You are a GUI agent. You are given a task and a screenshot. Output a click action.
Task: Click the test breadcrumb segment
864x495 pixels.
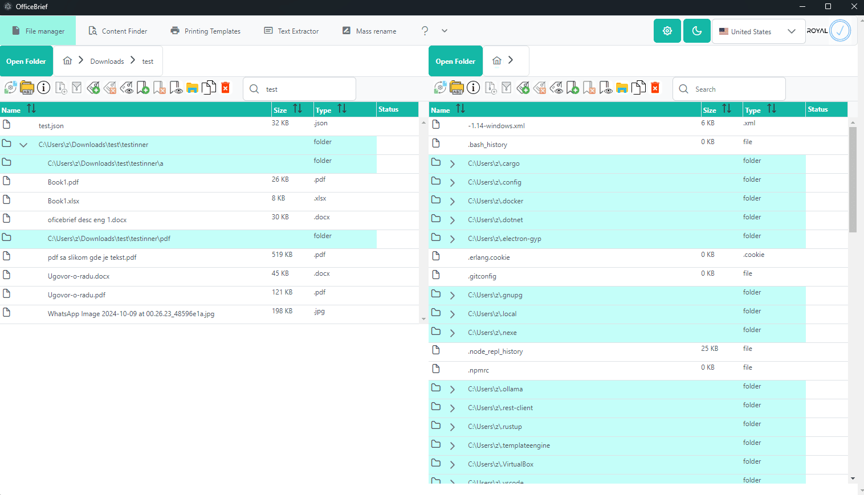(148, 62)
